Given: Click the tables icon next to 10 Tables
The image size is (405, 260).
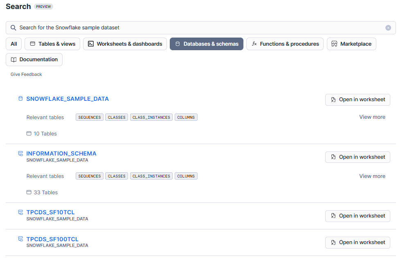Looking at the screenshot, I should click(x=29, y=133).
